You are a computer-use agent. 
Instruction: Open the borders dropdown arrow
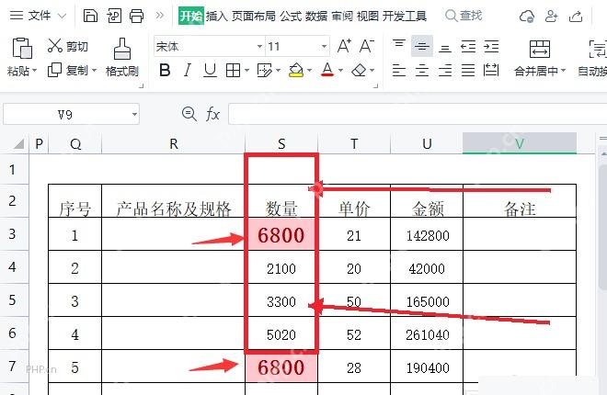[246, 71]
